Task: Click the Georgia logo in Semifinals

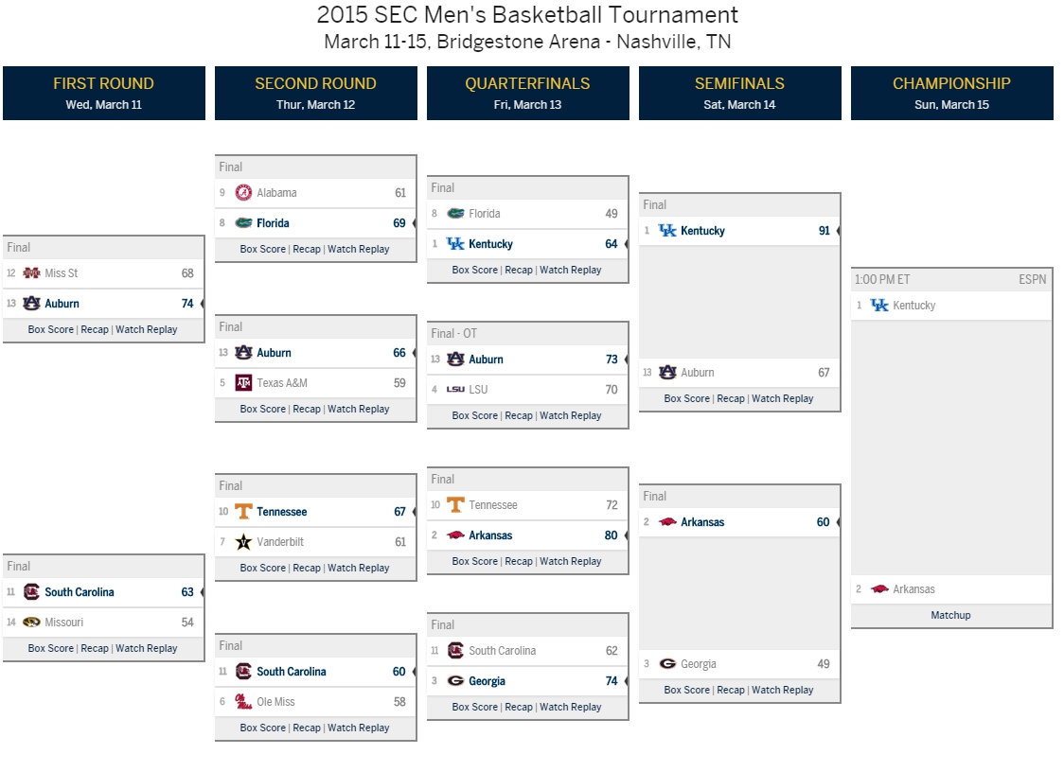Action: [x=667, y=663]
